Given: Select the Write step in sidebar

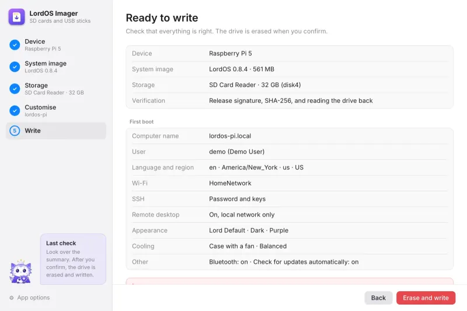Looking at the screenshot, I should [x=56, y=131].
